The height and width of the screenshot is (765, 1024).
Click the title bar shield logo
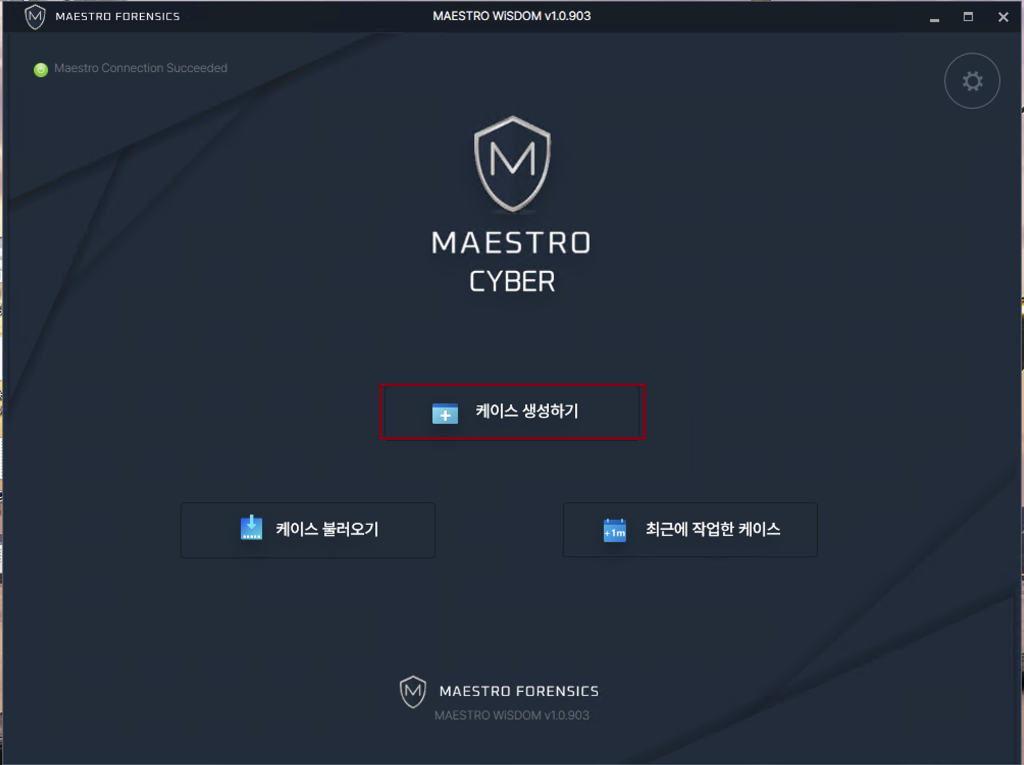[35, 17]
